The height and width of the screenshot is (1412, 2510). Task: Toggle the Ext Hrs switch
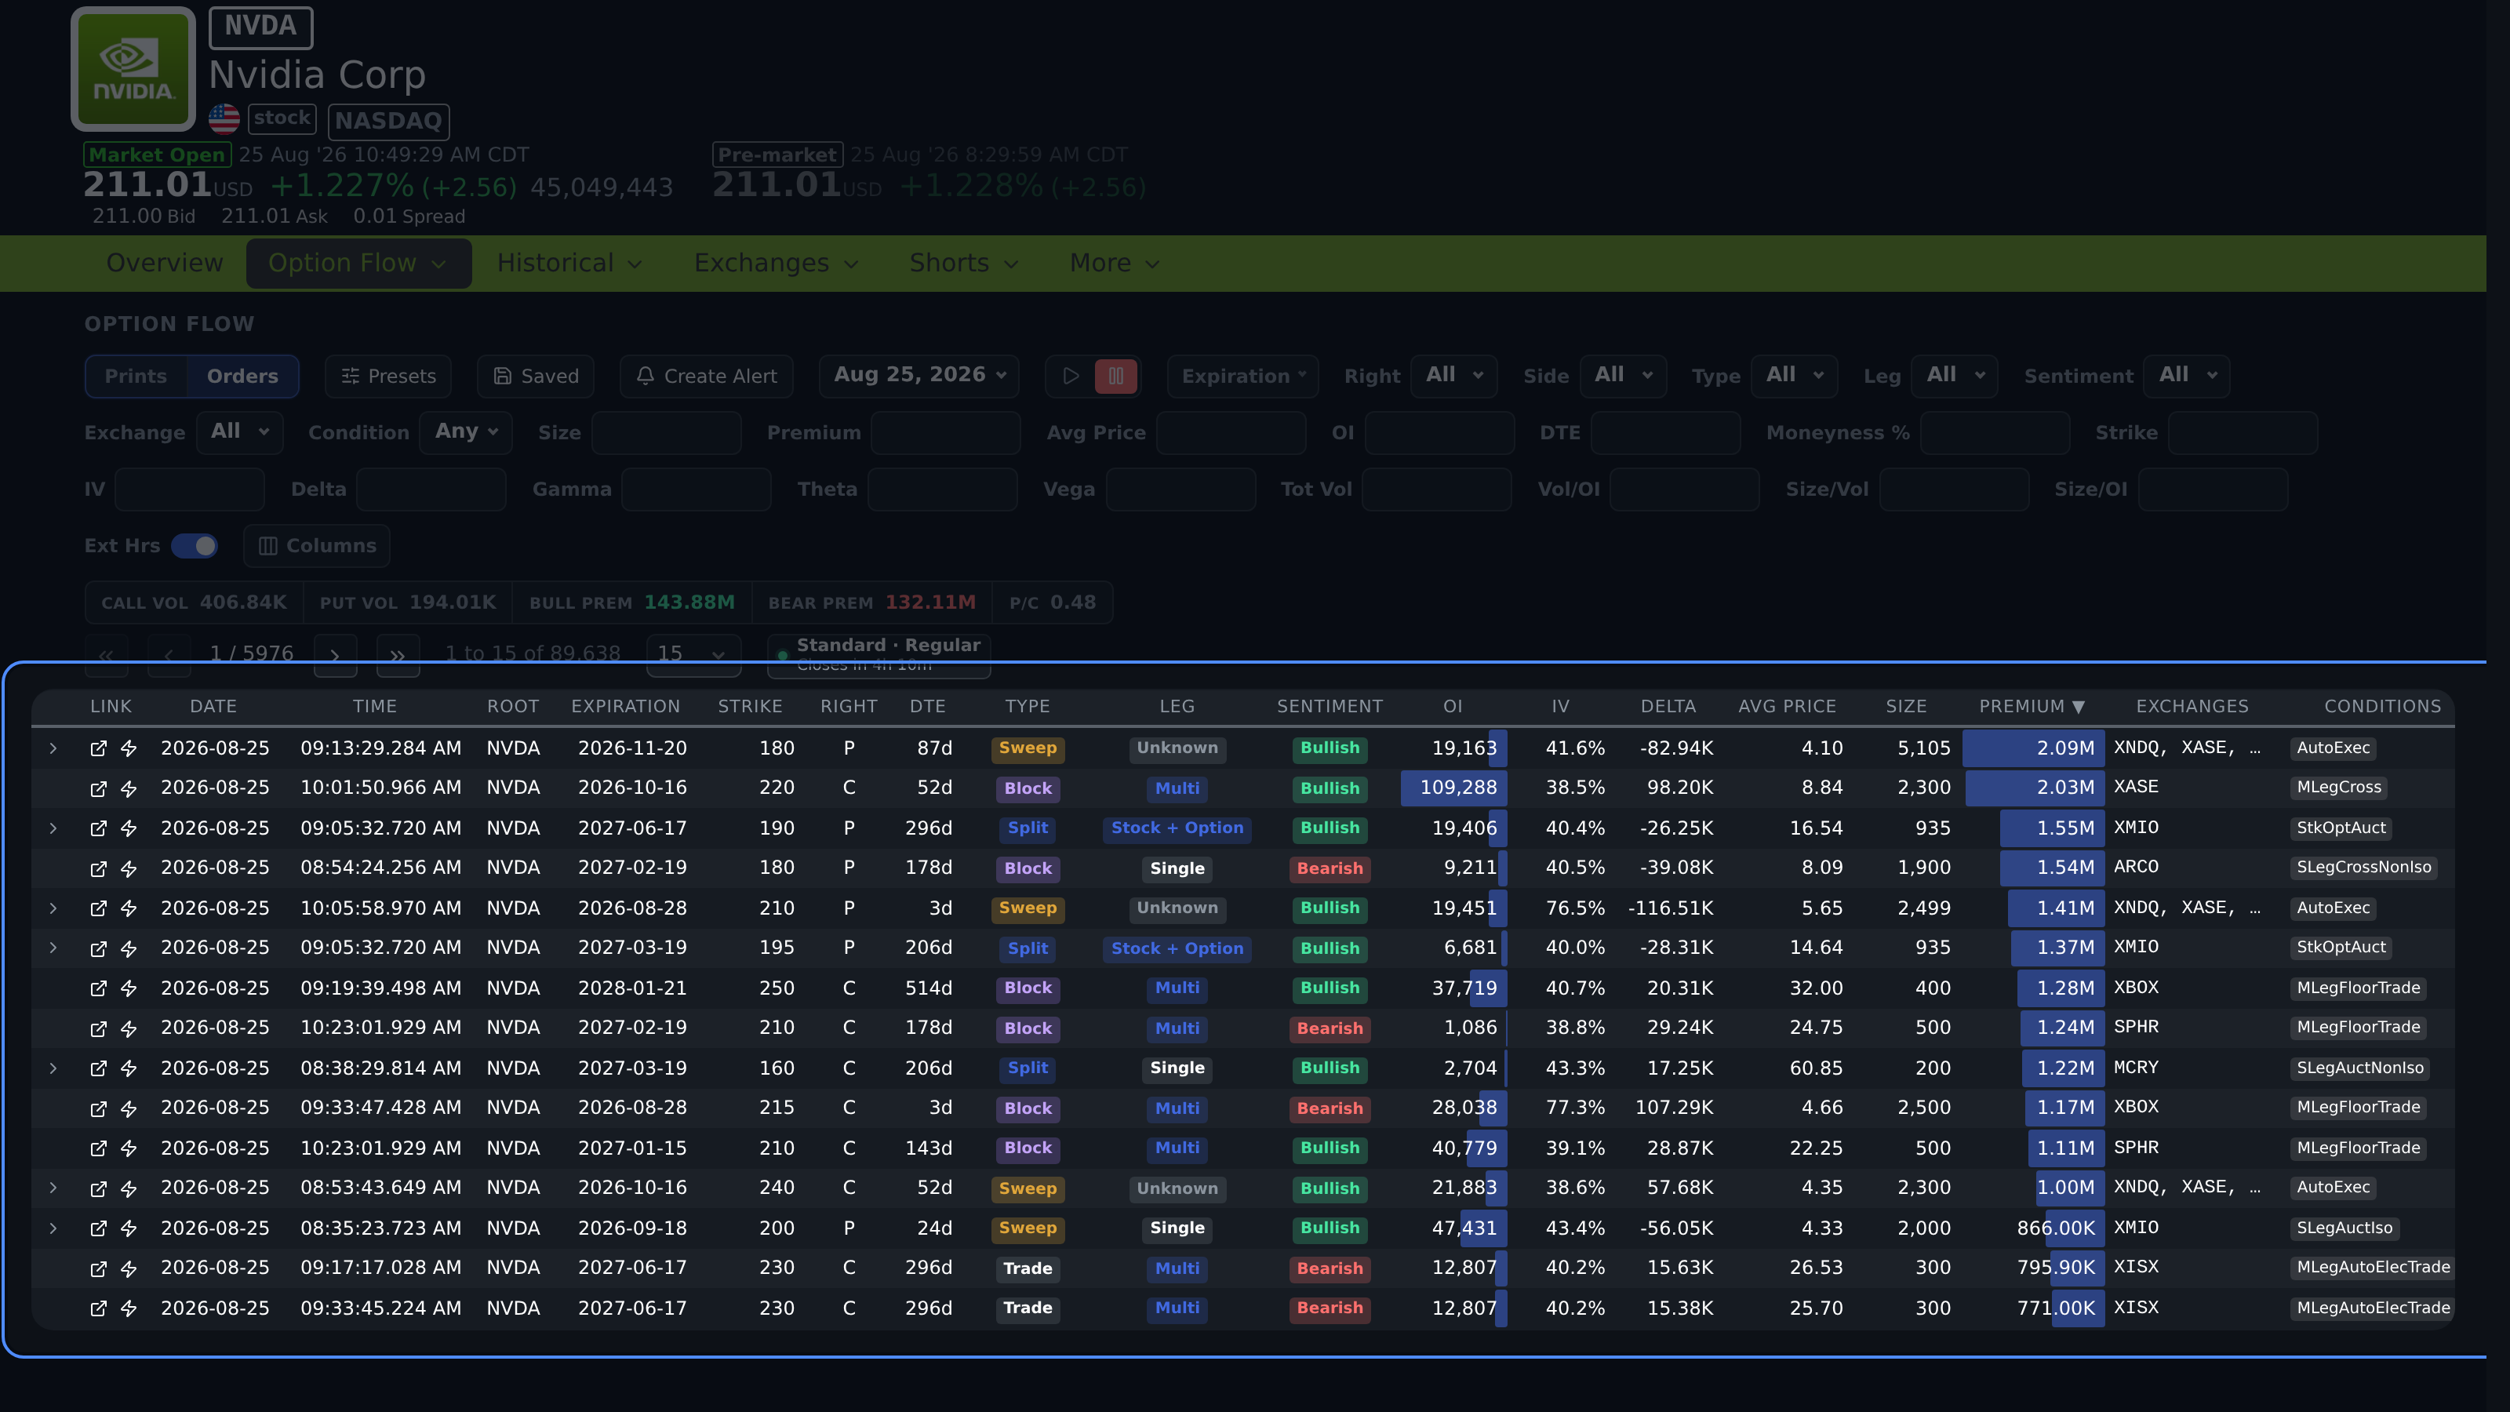[x=194, y=546]
